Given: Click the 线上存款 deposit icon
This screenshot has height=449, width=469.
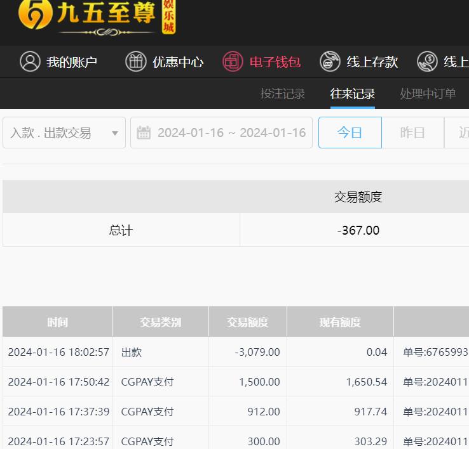Looking at the screenshot, I should (x=330, y=62).
